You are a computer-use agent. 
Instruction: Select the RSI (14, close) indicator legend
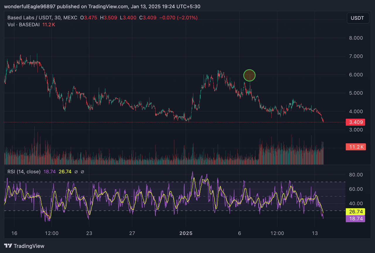click(24, 172)
